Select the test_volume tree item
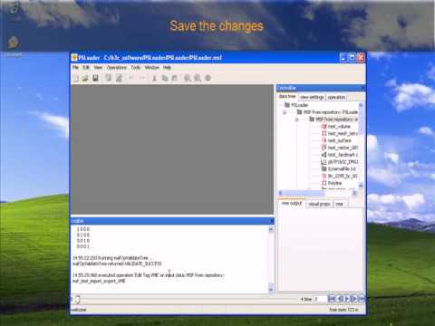Viewport: 435px width, 326px height. click(339, 126)
